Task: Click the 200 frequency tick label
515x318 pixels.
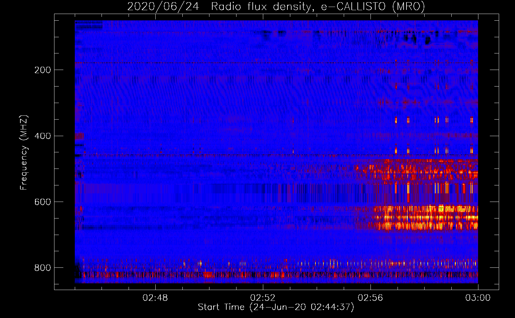Action: pos(43,70)
